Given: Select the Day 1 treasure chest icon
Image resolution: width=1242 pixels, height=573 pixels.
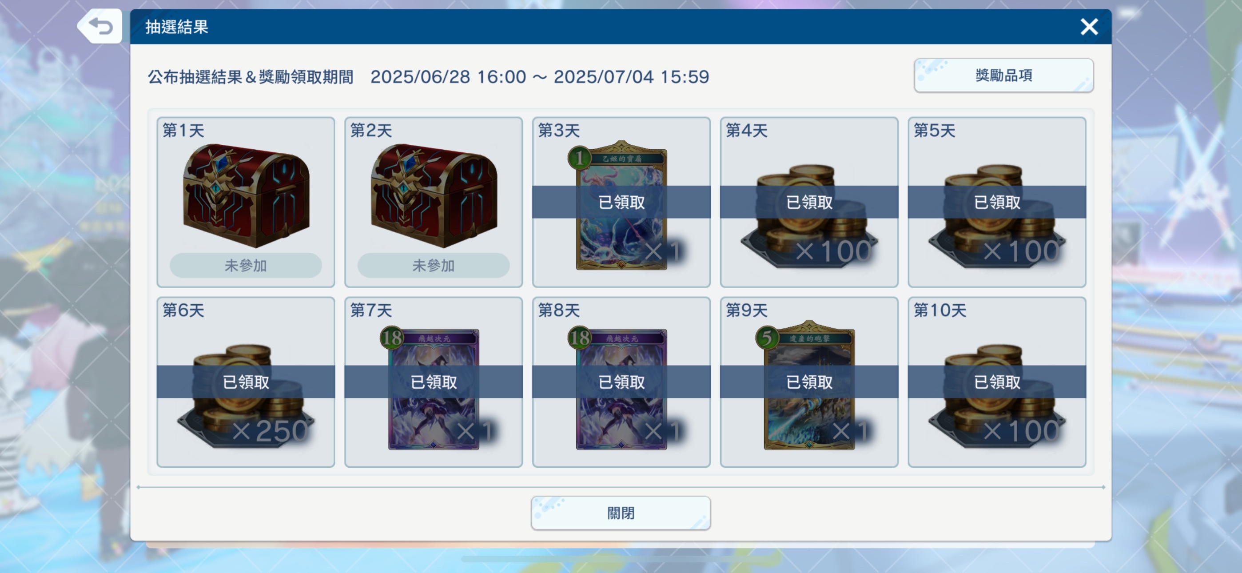Looking at the screenshot, I should [x=246, y=195].
